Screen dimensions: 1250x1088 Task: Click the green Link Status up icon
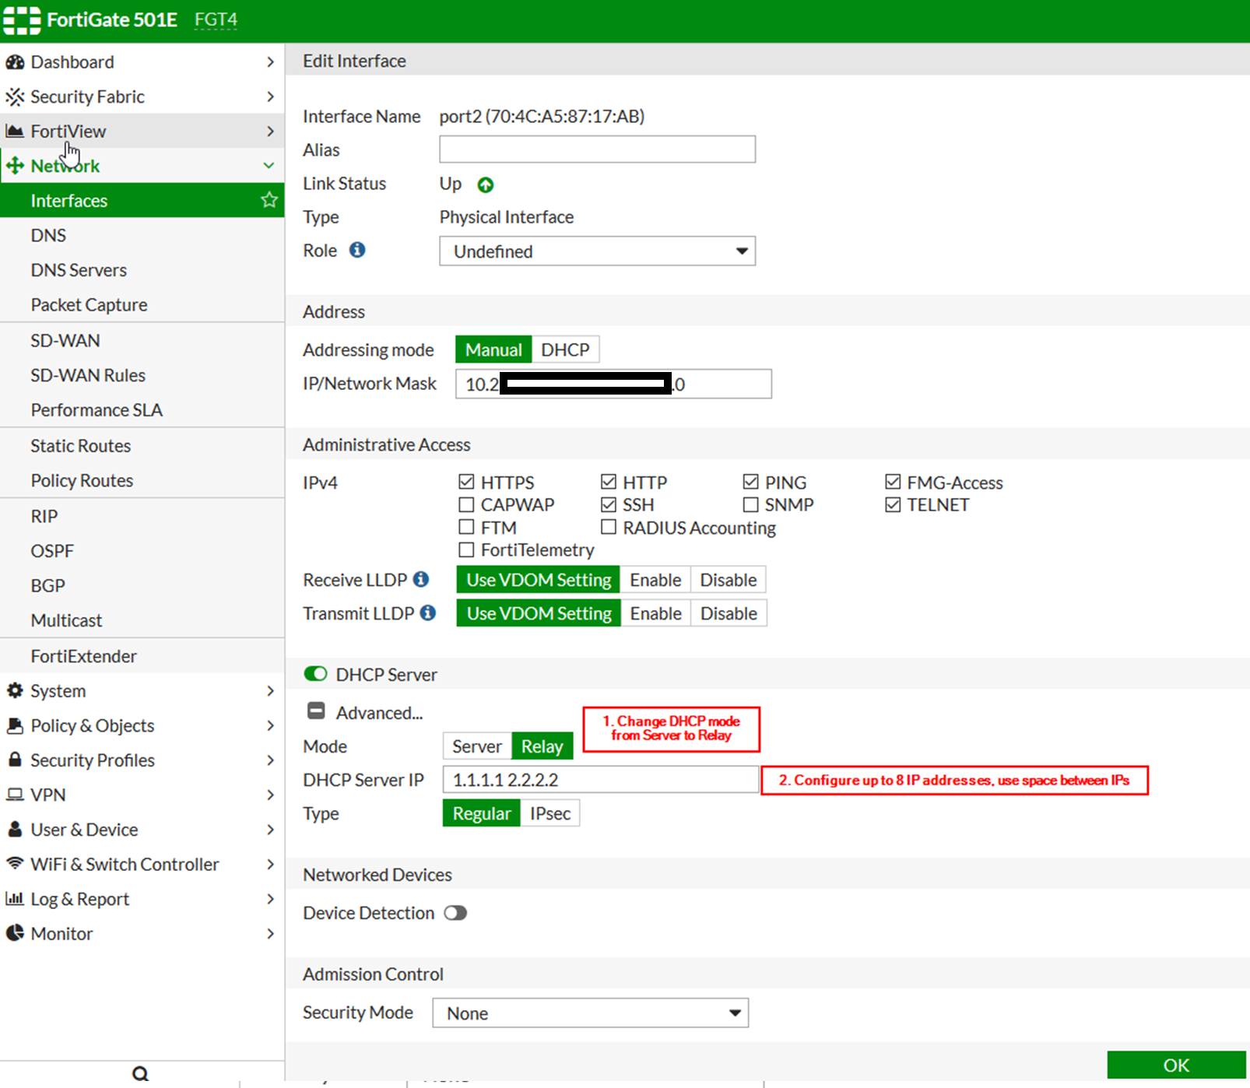[486, 184]
